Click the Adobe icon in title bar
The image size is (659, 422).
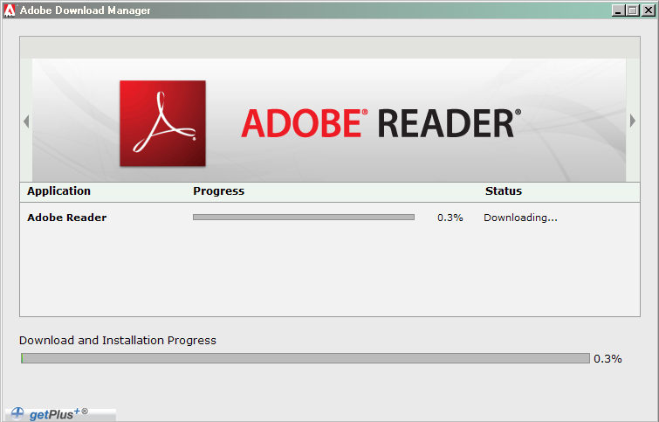(10, 10)
